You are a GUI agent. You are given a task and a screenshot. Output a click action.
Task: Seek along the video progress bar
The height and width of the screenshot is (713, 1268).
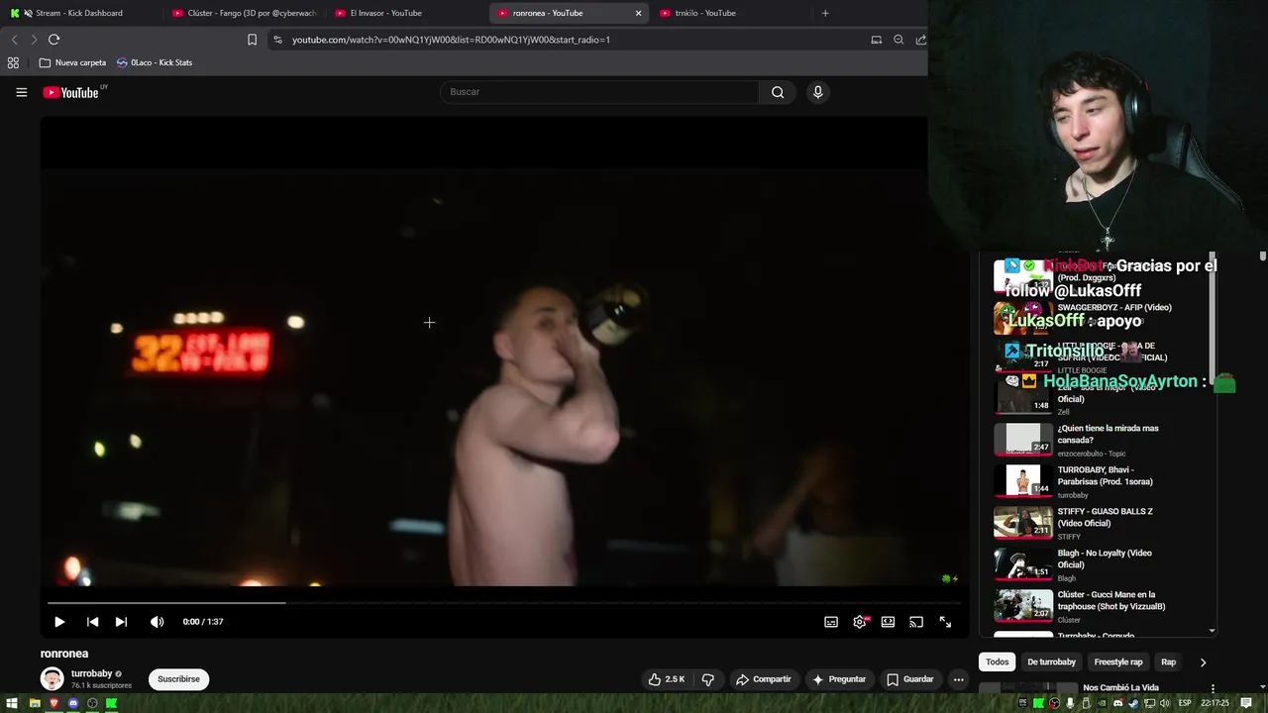point(505,602)
